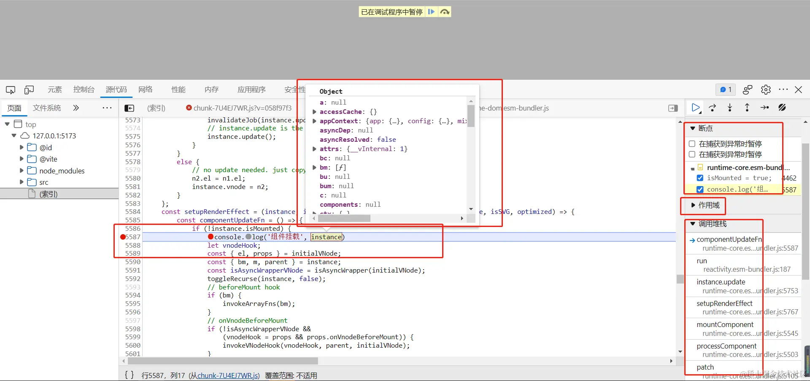Select the 文件系统 navigator tab
The height and width of the screenshot is (381, 810).
point(47,108)
